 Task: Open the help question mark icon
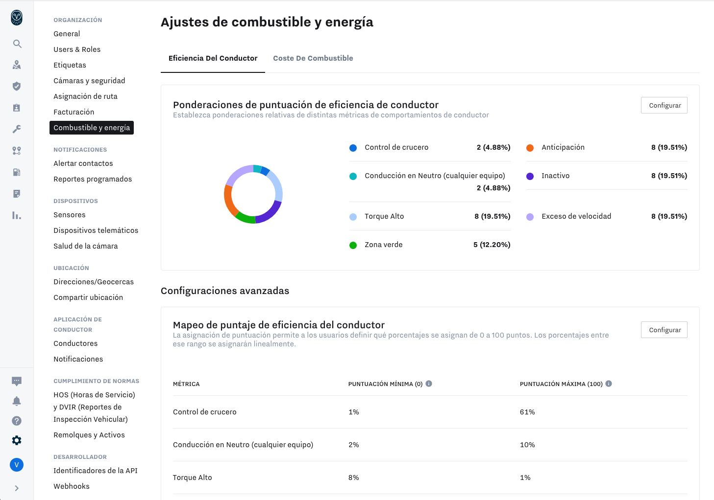click(x=17, y=421)
